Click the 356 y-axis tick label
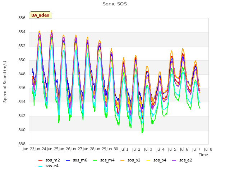The image size is (230, 173). pos(22,18)
